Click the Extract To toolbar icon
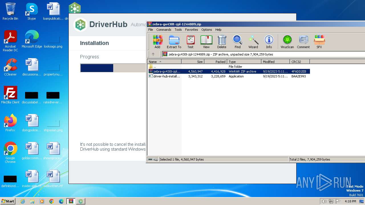 (x=174, y=42)
